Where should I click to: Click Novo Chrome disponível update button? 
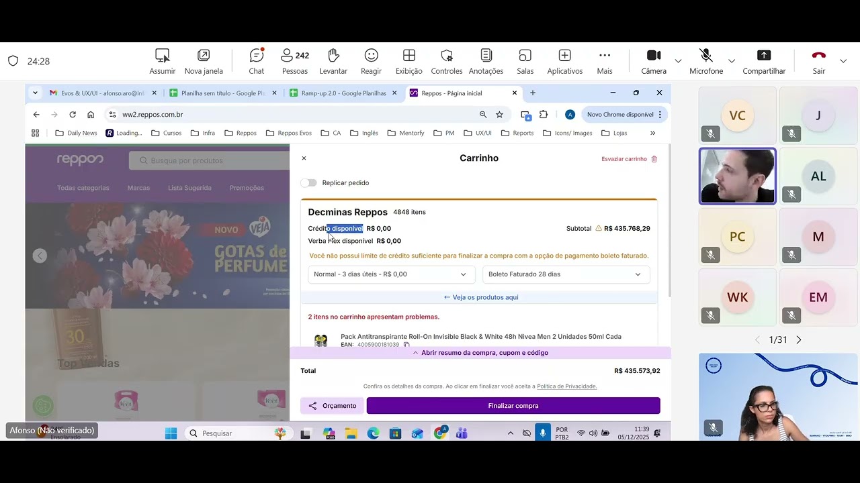[x=623, y=115]
